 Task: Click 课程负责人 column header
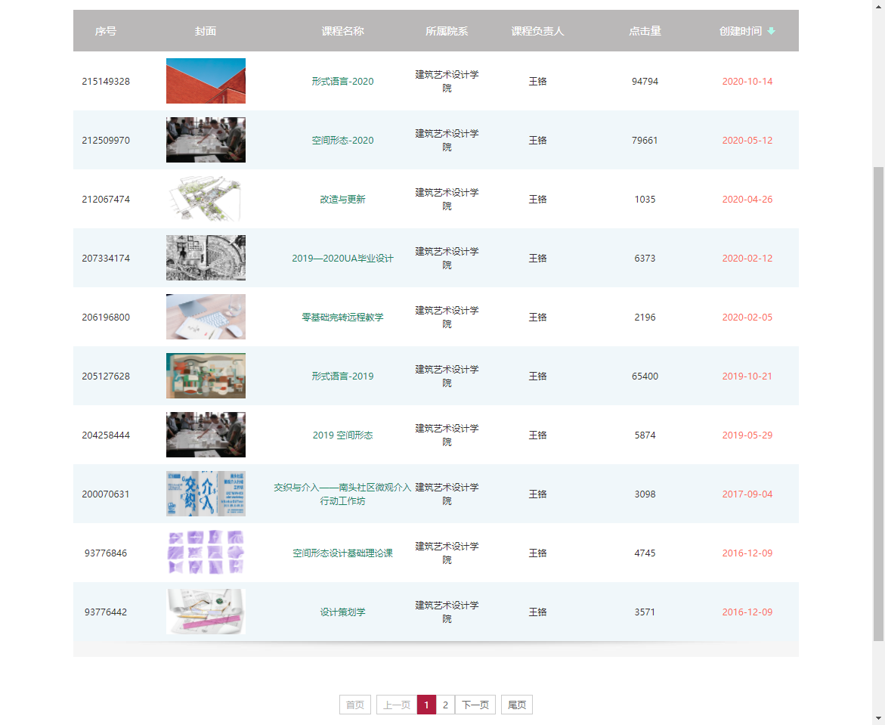click(x=537, y=31)
